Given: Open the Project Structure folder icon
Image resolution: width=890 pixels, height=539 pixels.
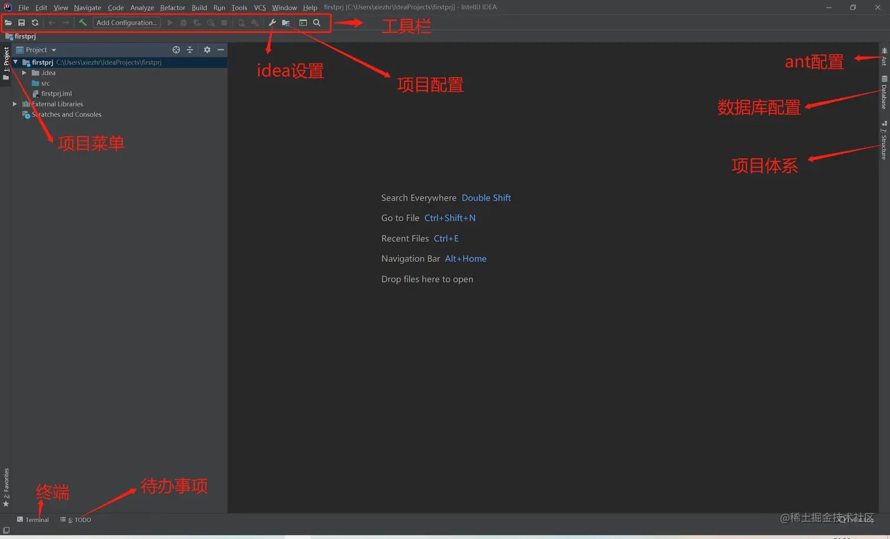Looking at the screenshot, I should coord(285,23).
